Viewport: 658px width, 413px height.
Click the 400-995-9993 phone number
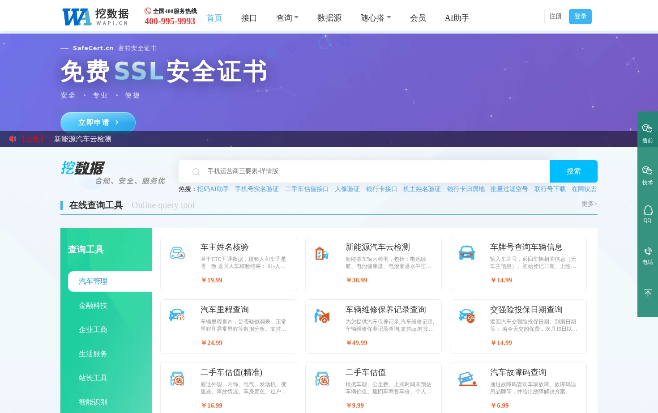pos(170,21)
